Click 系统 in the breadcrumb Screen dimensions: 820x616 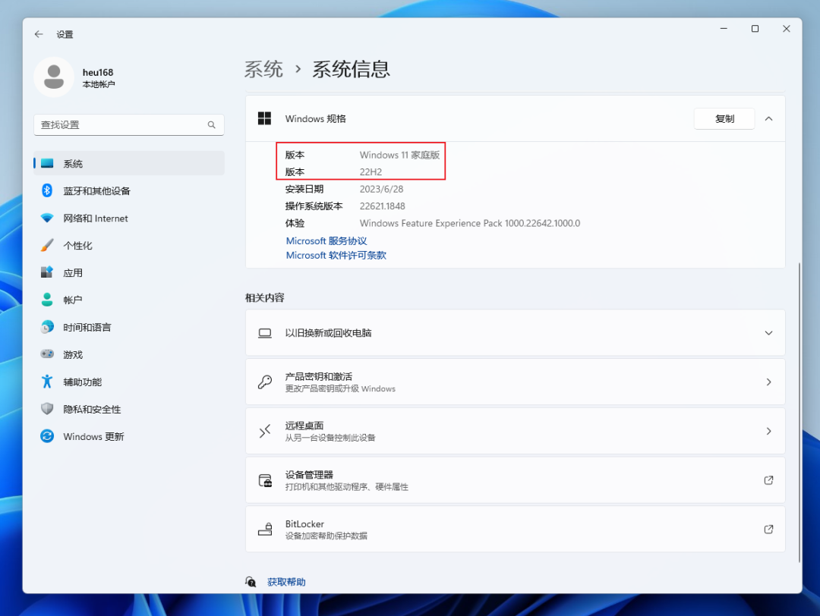click(263, 69)
